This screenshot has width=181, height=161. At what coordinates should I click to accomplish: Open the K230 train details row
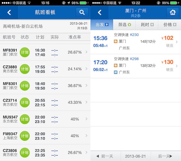[x=136, y=42]
